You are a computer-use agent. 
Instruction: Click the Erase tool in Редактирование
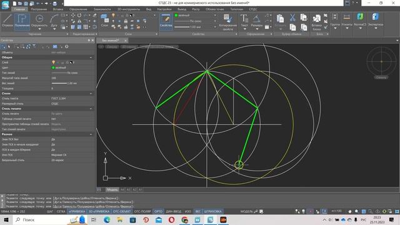(x=94, y=15)
